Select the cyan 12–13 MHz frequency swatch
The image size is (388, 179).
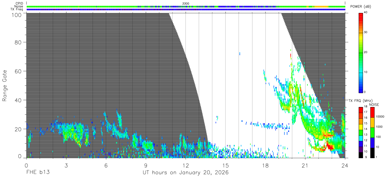(x=361, y=138)
